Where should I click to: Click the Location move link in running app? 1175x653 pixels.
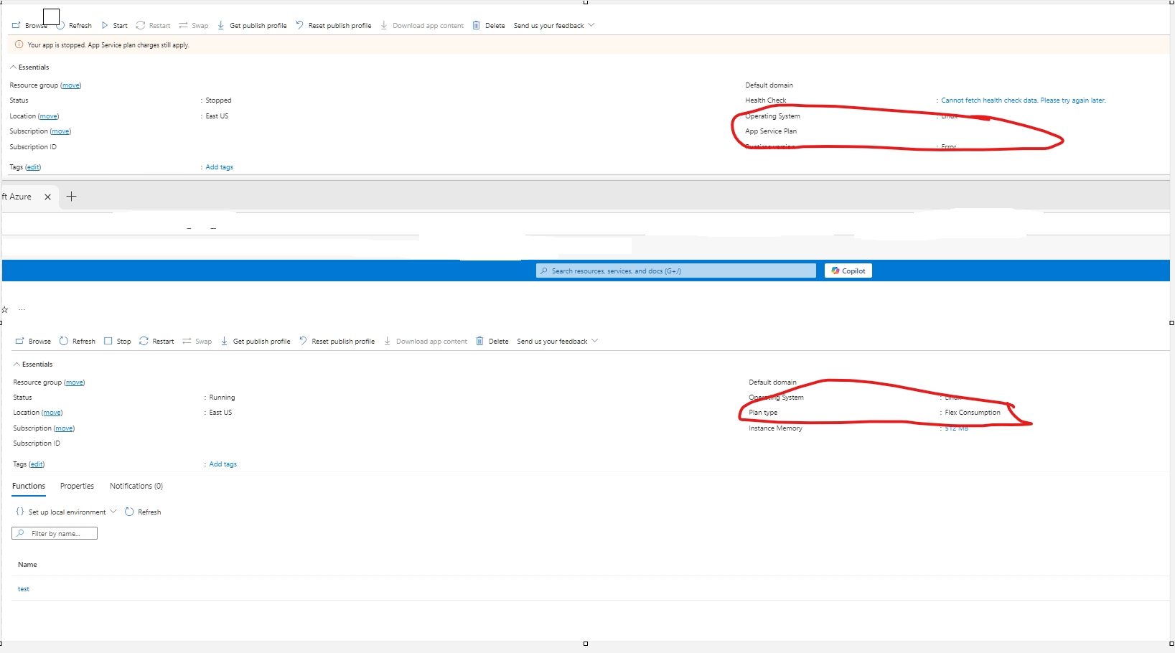point(52,413)
